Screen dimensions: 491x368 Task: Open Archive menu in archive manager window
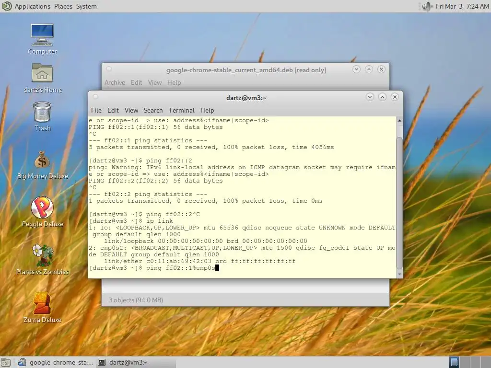[x=115, y=82]
